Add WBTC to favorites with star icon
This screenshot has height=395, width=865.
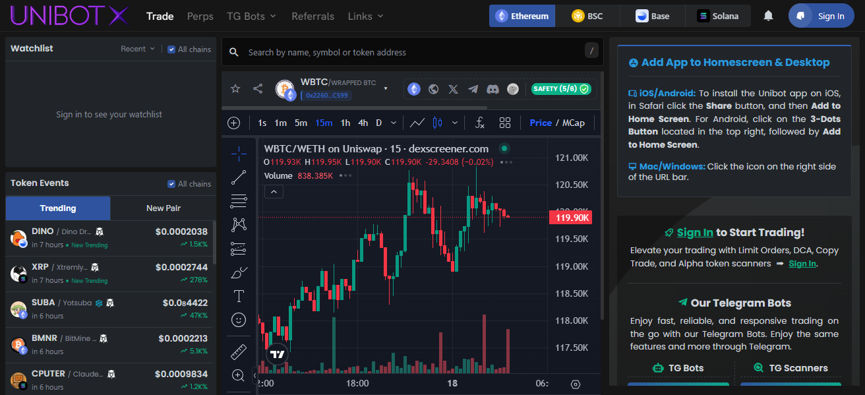pyautogui.click(x=235, y=88)
